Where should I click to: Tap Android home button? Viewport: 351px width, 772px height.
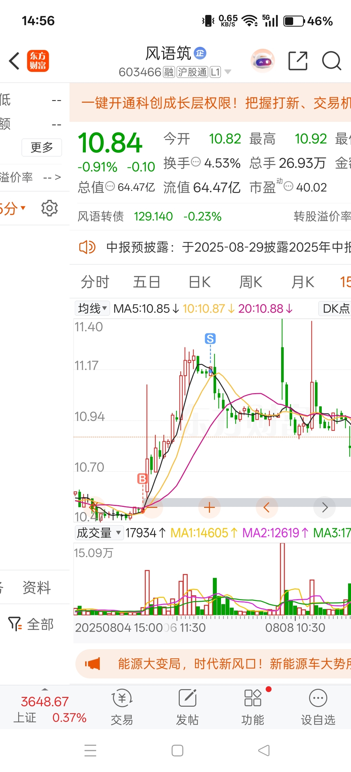point(177,751)
